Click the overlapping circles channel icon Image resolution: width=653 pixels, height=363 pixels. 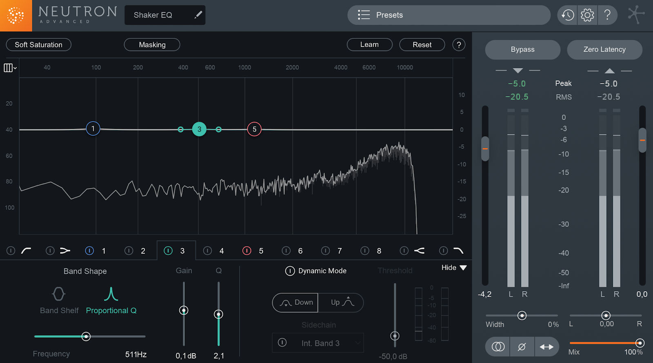498,347
